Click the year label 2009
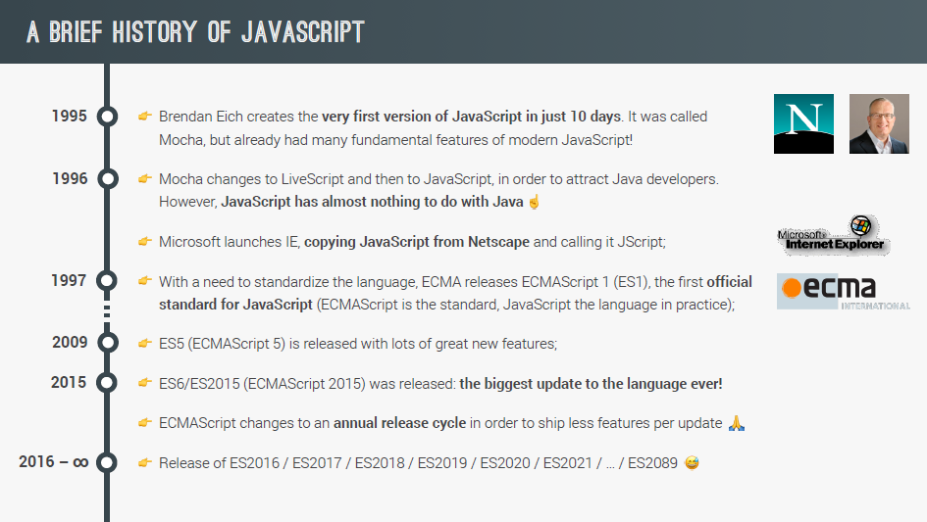Image resolution: width=927 pixels, height=522 pixels. click(70, 343)
